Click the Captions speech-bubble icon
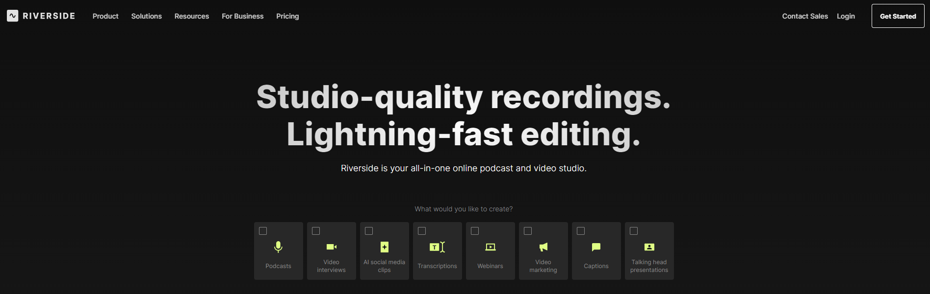 [596, 247]
